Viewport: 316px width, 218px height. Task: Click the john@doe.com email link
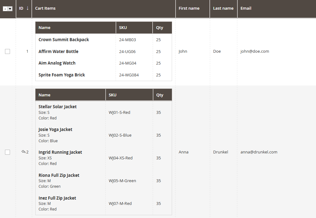pos(255,51)
